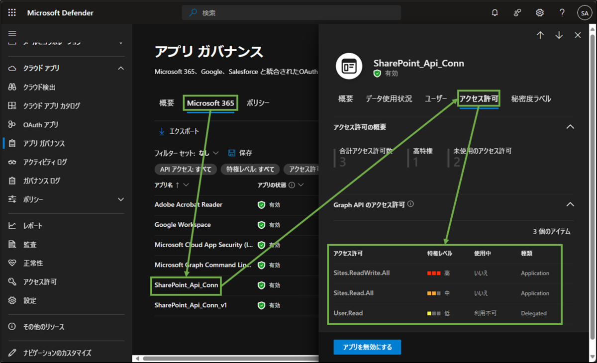Switch to the ポリシー tab in アプリ ガバナンス

pos(258,103)
